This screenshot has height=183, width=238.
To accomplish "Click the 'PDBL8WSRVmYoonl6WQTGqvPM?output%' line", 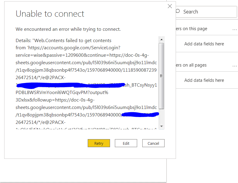I will (62, 93).
